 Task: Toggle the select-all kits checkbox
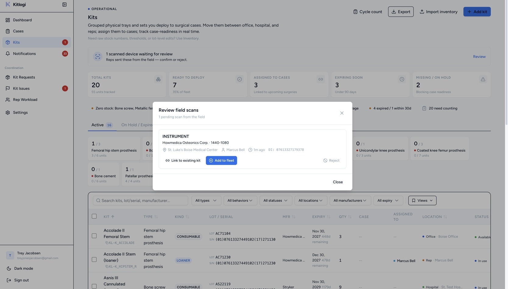tap(94, 216)
